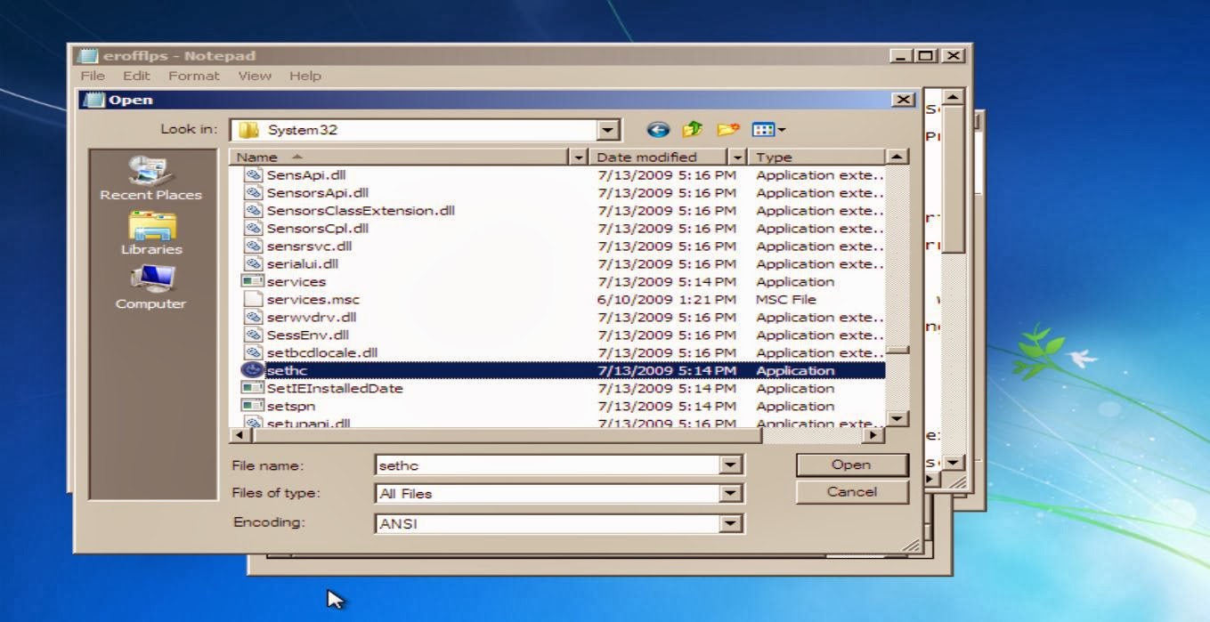Select Recent Places in sidebar
1210x622 pixels.
(150, 179)
